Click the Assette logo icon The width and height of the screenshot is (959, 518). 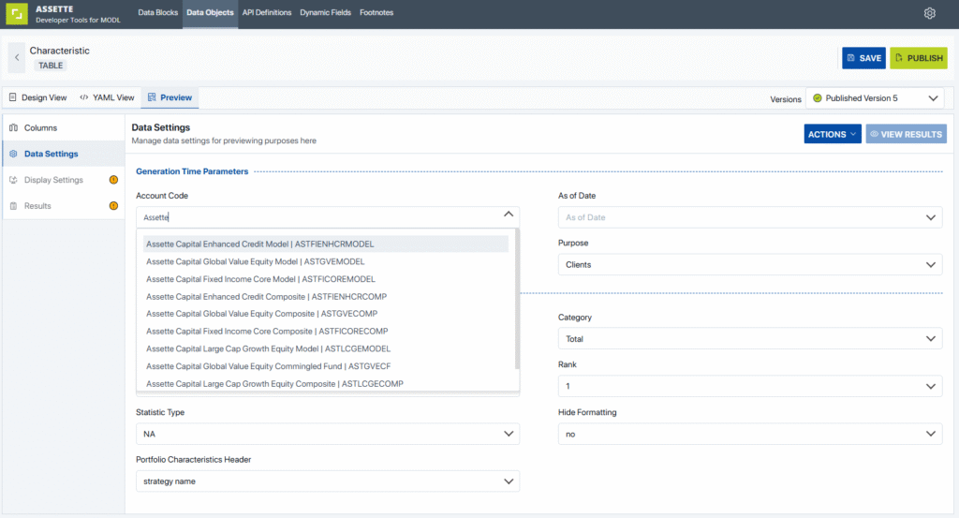tap(19, 14)
